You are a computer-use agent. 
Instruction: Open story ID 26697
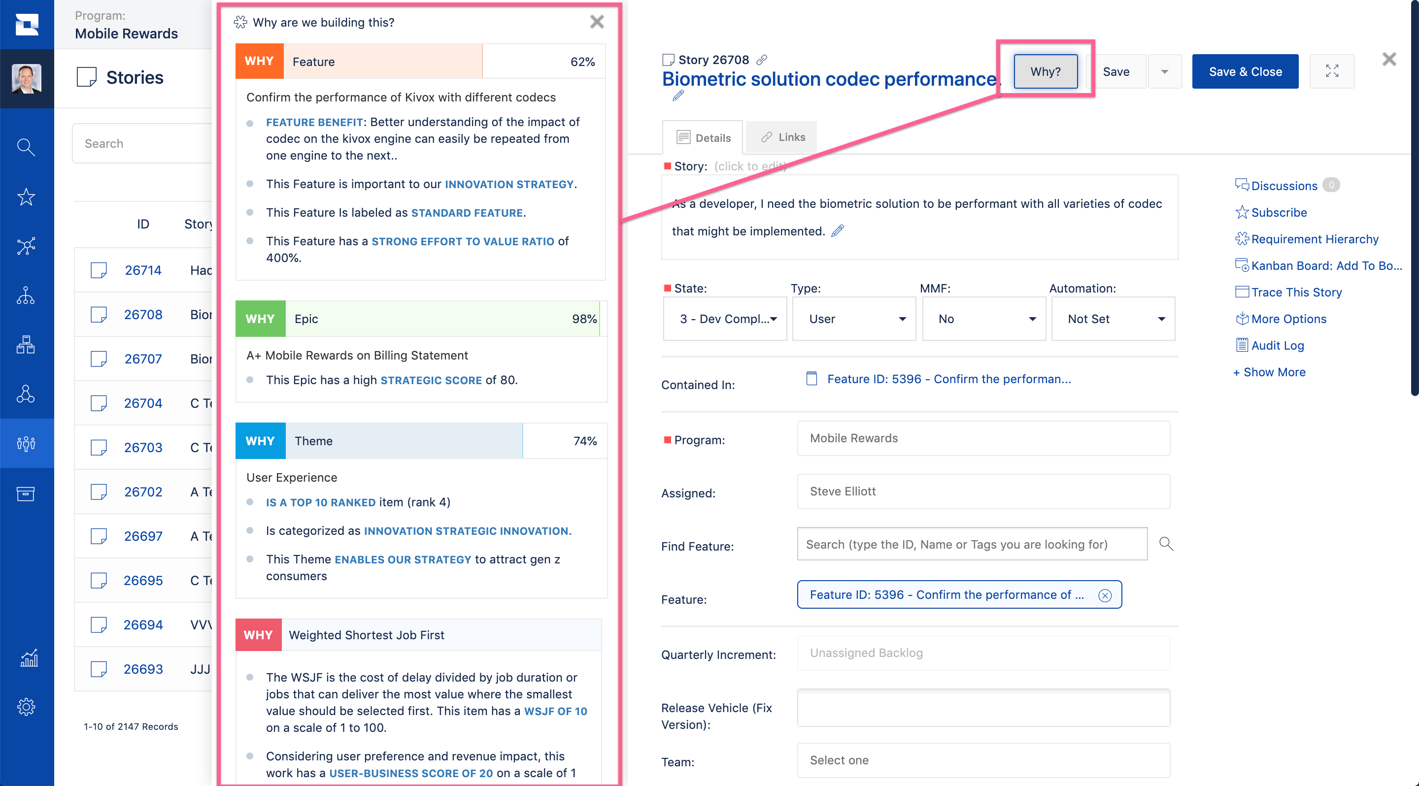pos(143,536)
